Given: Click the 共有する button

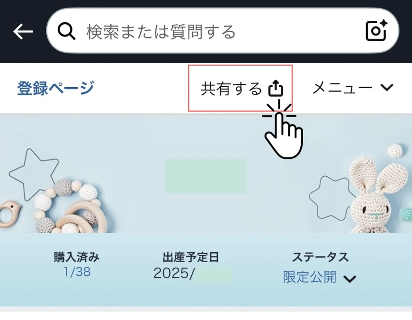Looking at the screenshot, I should pyautogui.click(x=240, y=88).
